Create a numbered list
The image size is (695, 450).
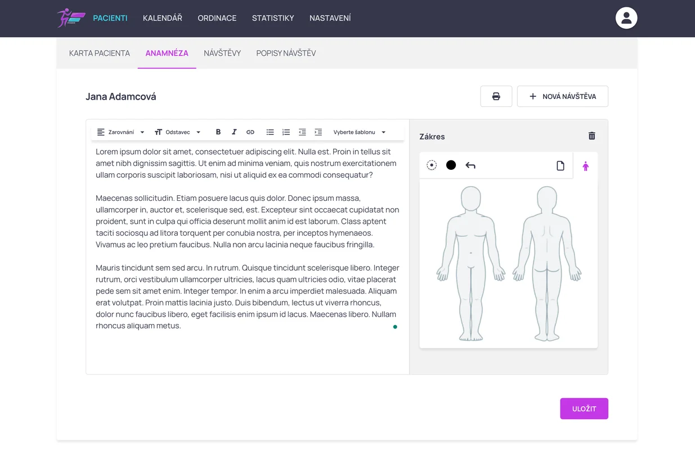tap(286, 132)
